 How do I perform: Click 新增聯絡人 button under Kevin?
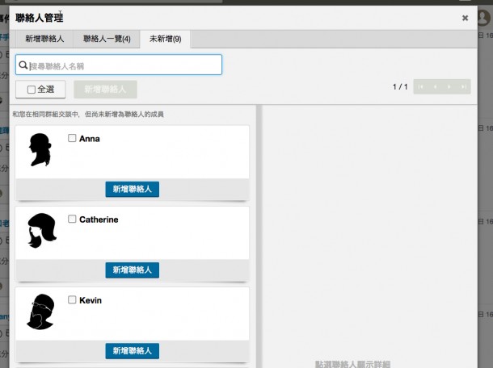click(132, 351)
